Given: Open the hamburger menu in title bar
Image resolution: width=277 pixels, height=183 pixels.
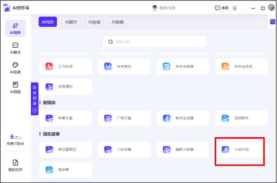Looking at the screenshot, I should tap(235, 8).
